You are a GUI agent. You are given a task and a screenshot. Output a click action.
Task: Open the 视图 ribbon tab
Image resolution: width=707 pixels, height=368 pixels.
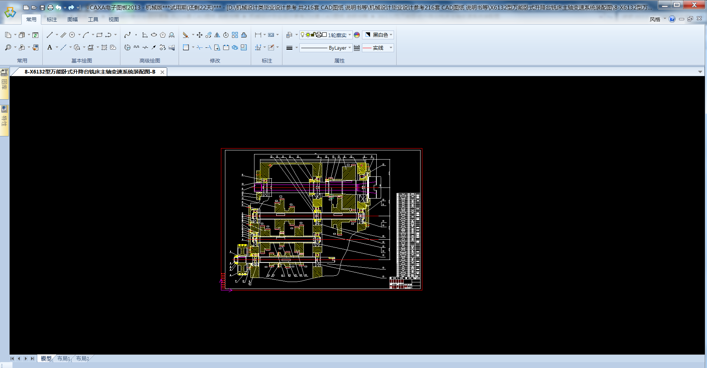pyautogui.click(x=114, y=19)
